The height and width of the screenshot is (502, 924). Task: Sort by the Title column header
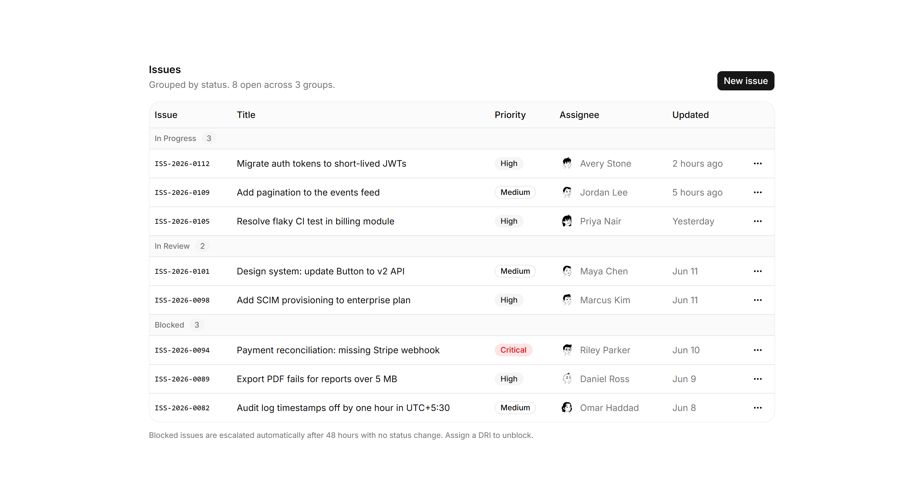click(246, 115)
